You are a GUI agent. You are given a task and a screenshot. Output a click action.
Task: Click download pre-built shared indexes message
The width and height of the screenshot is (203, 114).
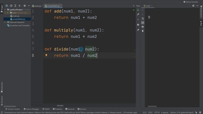(x=70, y=112)
